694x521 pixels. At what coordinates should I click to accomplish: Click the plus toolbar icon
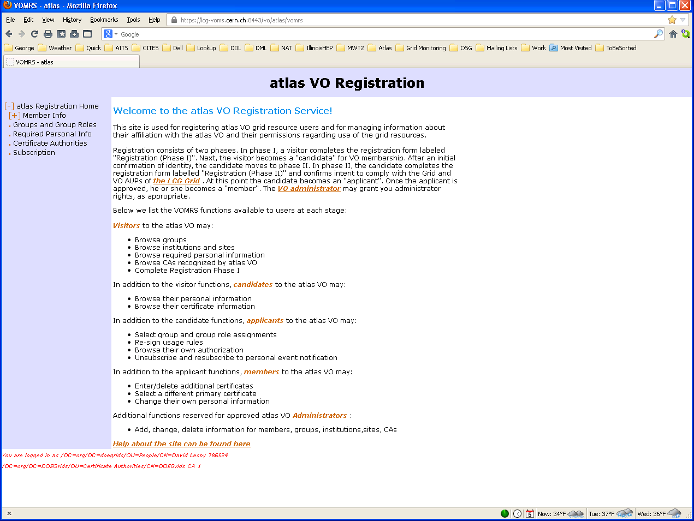click(x=74, y=33)
